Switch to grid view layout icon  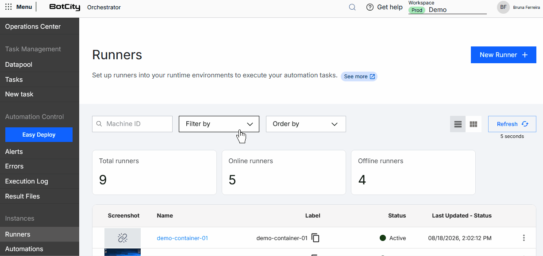pos(474,124)
